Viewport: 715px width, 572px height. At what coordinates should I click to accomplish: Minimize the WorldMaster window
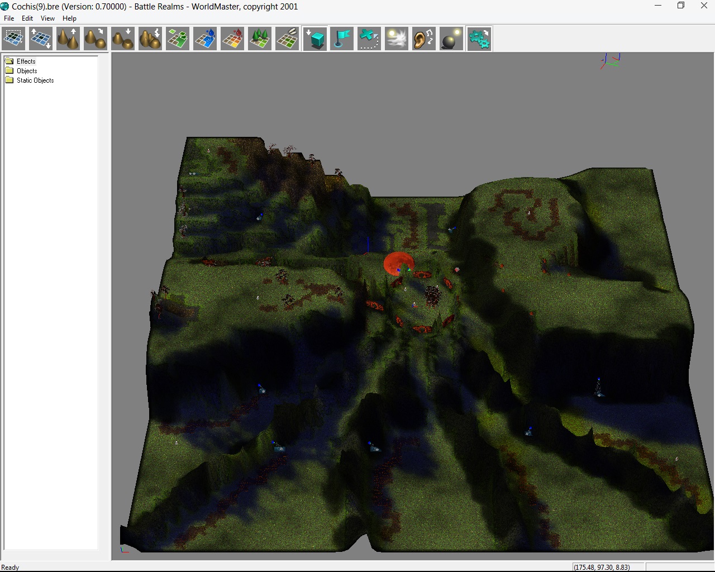point(658,6)
